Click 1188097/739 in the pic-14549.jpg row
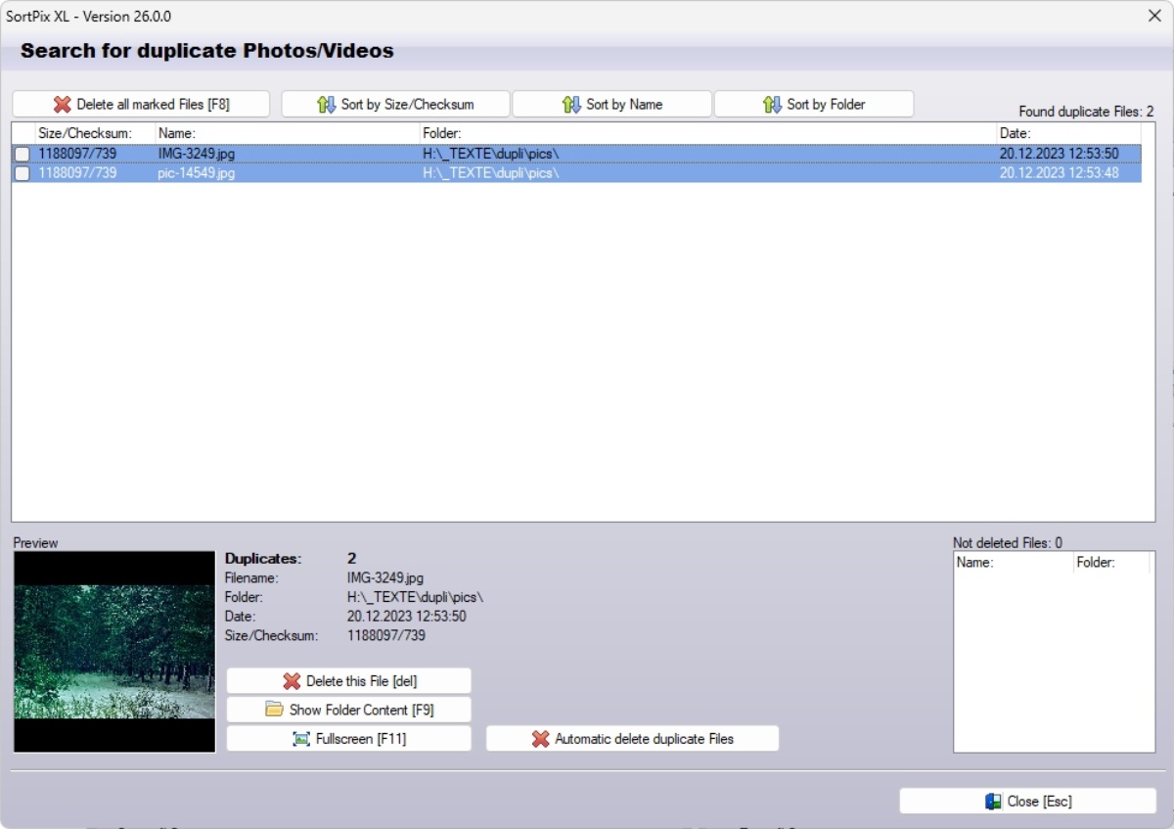1174x829 pixels. (77, 173)
